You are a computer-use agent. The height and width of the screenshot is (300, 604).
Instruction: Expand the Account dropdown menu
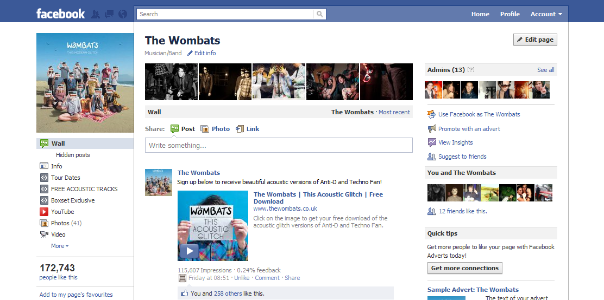(546, 14)
